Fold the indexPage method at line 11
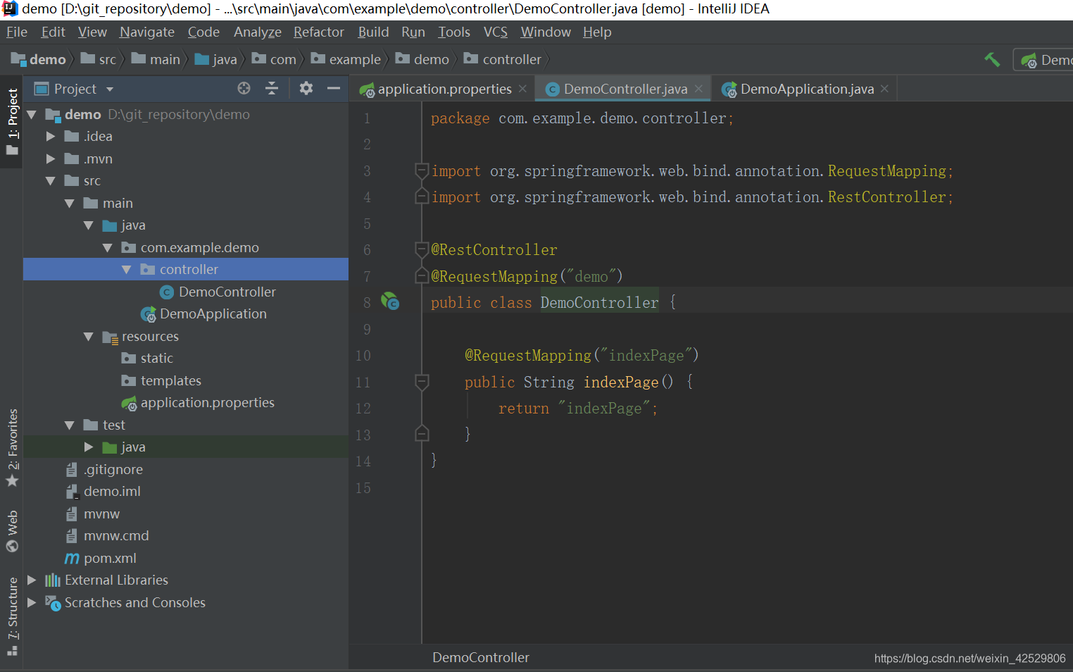Image resolution: width=1073 pixels, height=672 pixels. pos(422,382)
